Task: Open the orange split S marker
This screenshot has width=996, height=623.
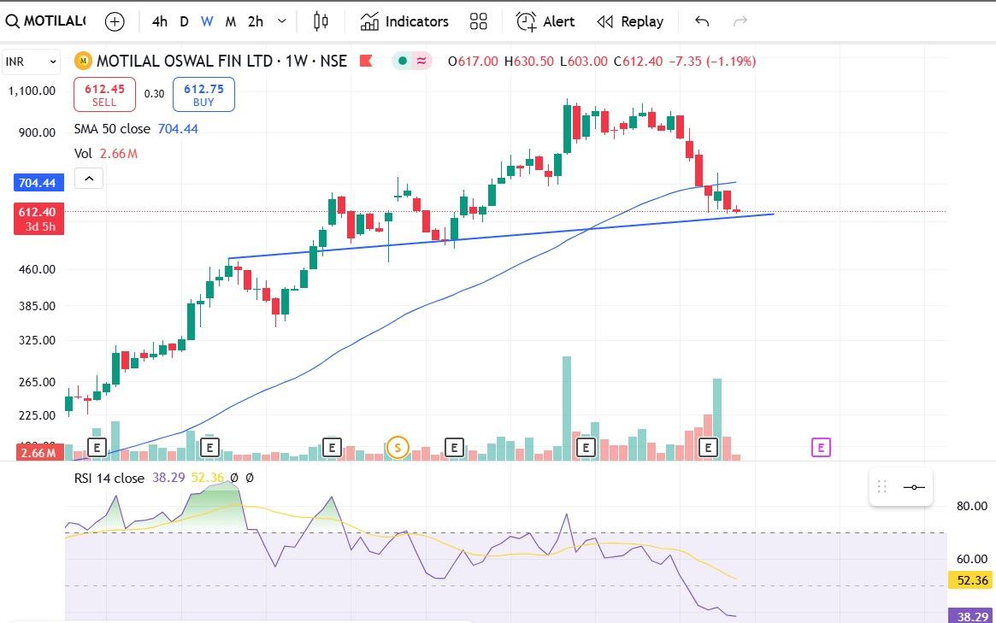Action: point(398,448)
